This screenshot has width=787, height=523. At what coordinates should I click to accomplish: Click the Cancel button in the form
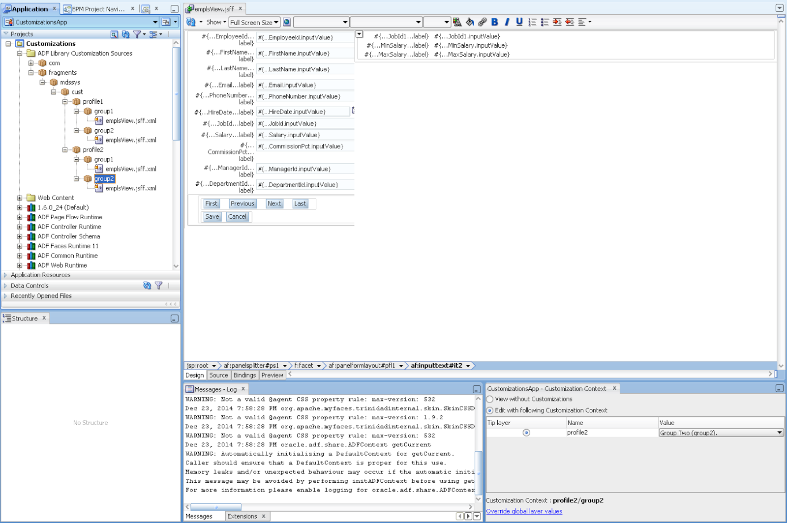coord(237,217)
